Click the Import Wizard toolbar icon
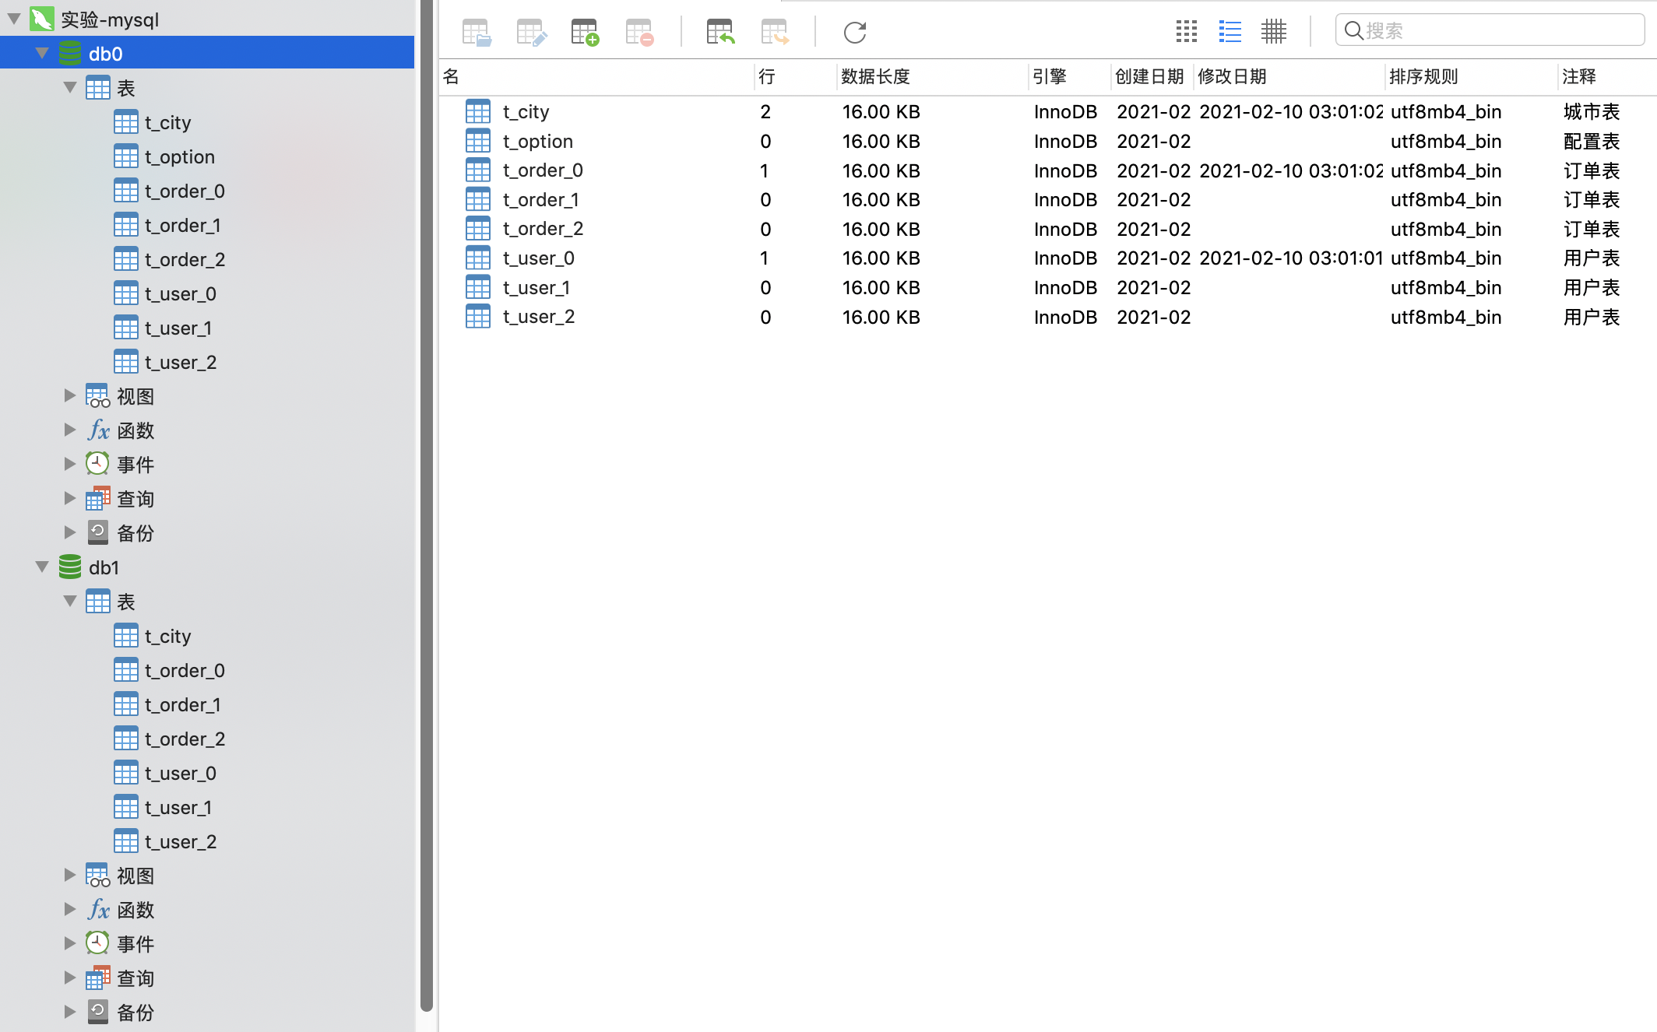The height and width of the screenshot is (1032, 1657). click(720, 33)
